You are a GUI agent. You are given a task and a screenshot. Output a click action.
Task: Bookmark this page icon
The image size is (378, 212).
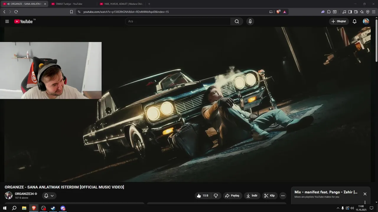tap(71, 12)
